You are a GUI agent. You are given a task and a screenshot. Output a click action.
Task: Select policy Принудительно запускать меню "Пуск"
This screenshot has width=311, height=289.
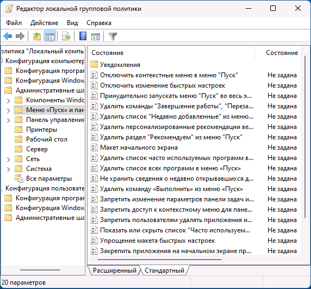[176, 96]
